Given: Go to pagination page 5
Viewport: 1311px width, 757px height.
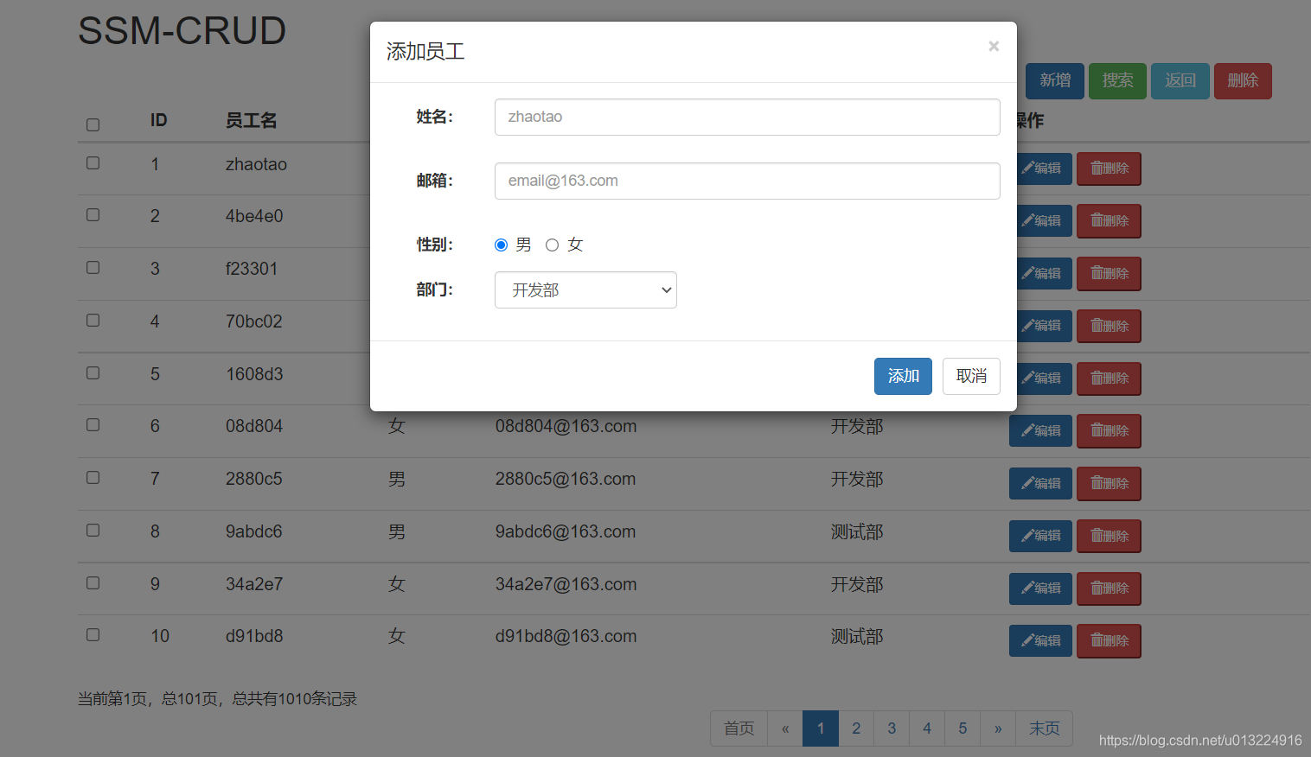Looking at the screenshot, I should pyautogui.click(x=962, y=728).
